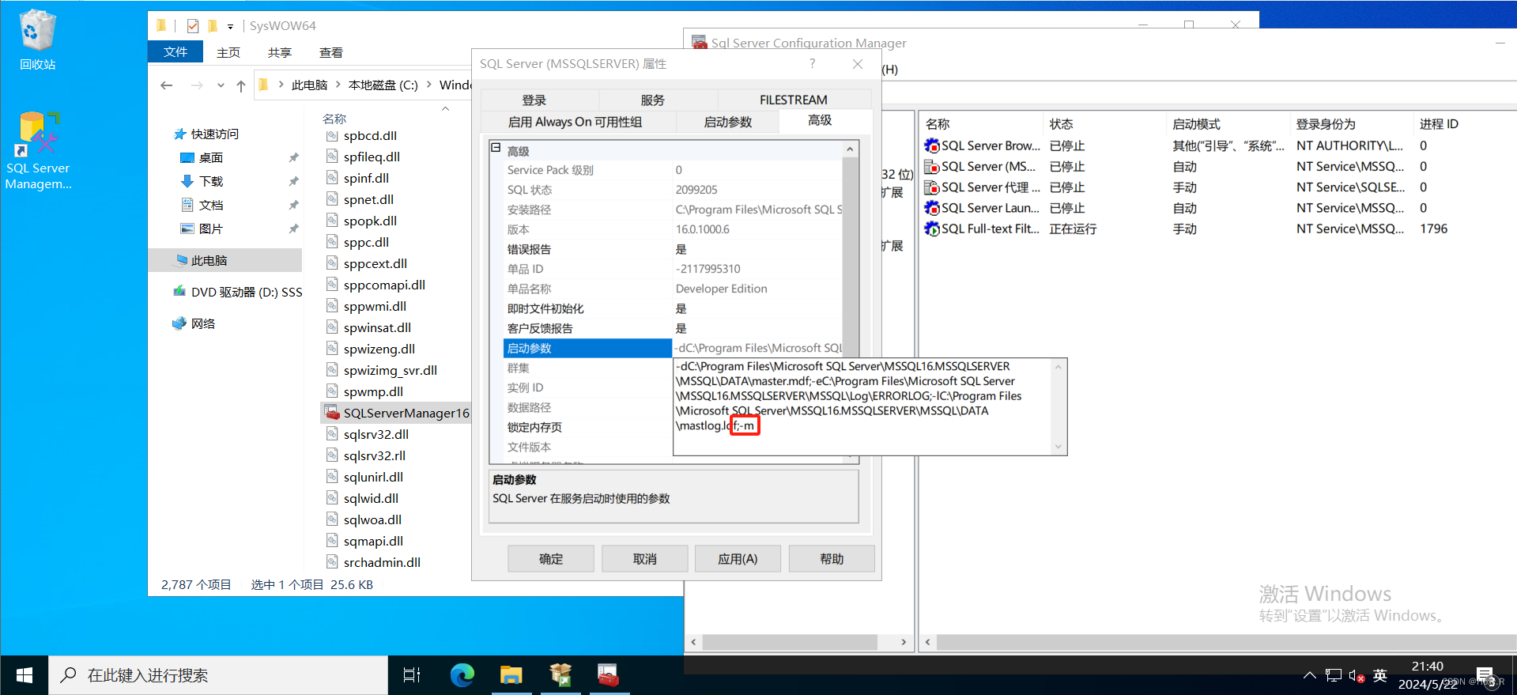Switch to the 主页 ribbon tab
Viewport: 1517px width, 695px height.
(x=228, y=52)
